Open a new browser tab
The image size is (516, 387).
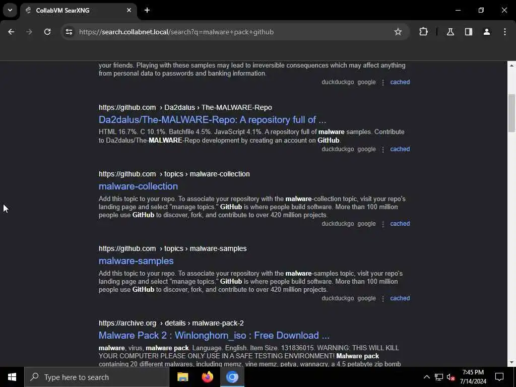click(x=147, y=10)
